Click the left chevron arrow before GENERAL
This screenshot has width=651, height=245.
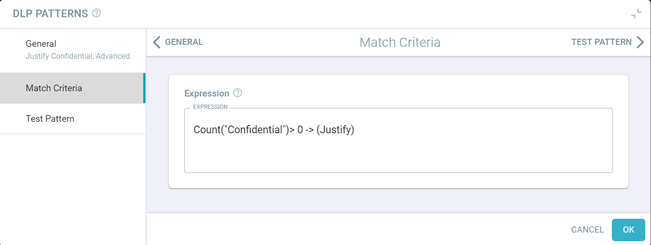[157, 42]
